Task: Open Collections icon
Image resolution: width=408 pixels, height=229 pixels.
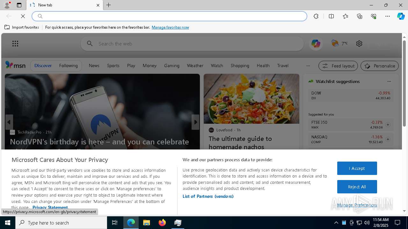Action: [360, 16]
